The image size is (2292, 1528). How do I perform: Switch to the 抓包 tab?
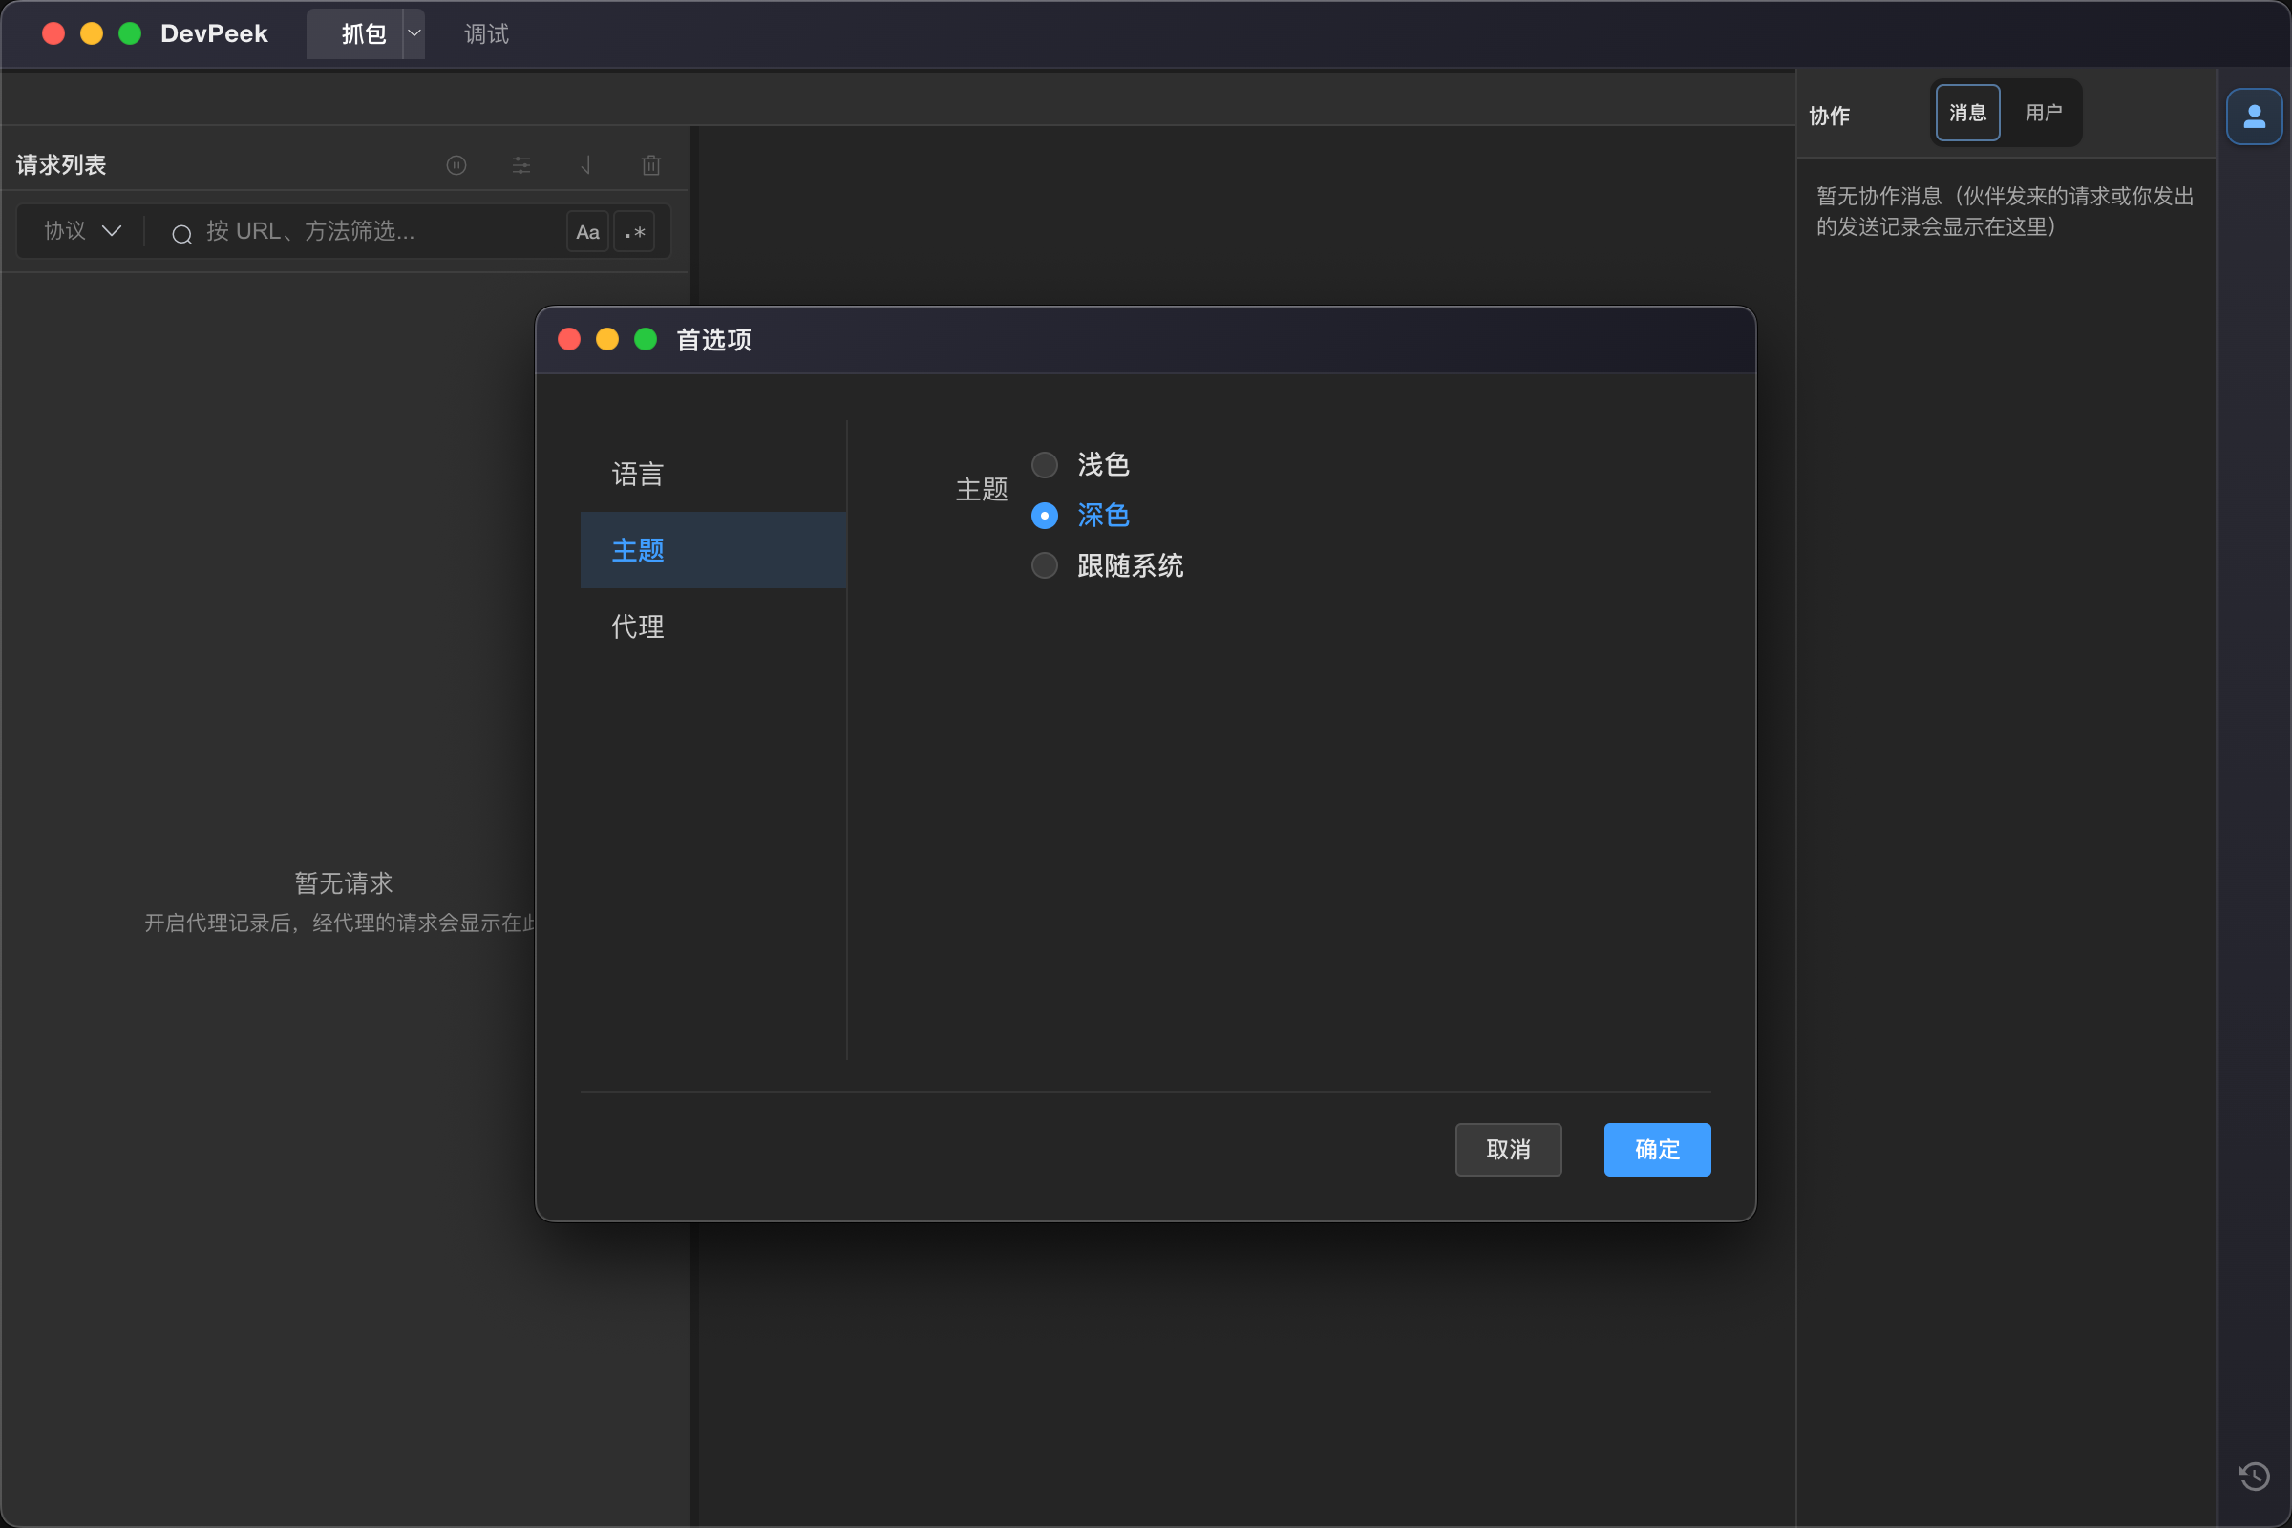point(355,34)
